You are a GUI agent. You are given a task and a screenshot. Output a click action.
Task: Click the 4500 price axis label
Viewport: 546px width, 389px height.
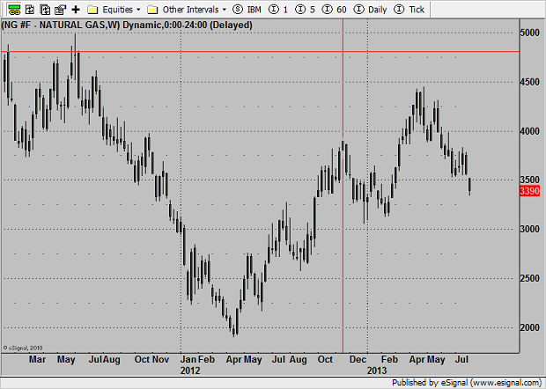click(529, 82)
